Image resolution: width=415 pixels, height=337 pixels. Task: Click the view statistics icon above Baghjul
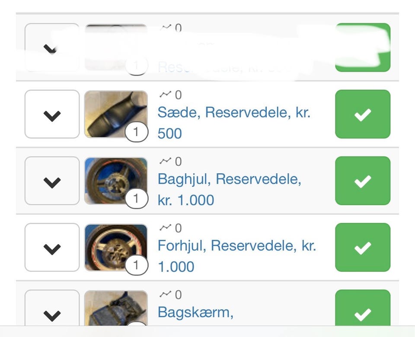pyautogui.click(x=165, y=161)
